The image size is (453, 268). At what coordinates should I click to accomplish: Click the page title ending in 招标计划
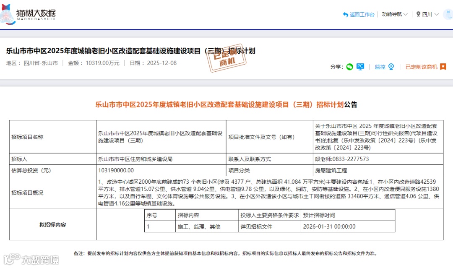[130, 51]
